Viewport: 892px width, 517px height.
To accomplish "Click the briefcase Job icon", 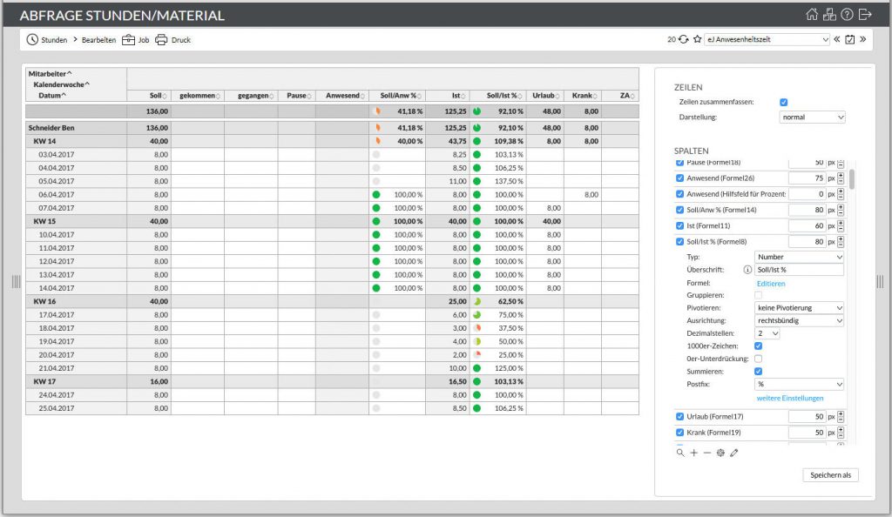I will pos(129,40).
